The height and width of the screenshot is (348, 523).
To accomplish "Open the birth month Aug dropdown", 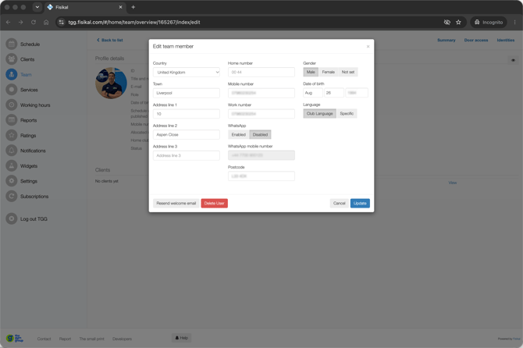I will pos(313,93).
